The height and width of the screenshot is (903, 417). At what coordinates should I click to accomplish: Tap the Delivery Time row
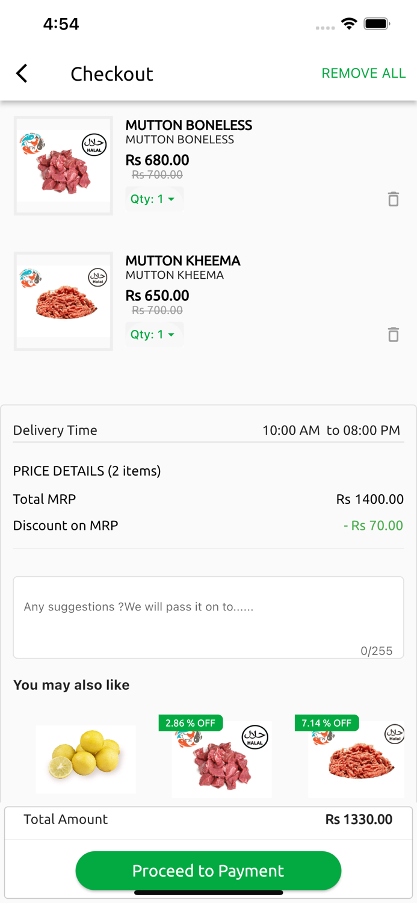point(208,430)
